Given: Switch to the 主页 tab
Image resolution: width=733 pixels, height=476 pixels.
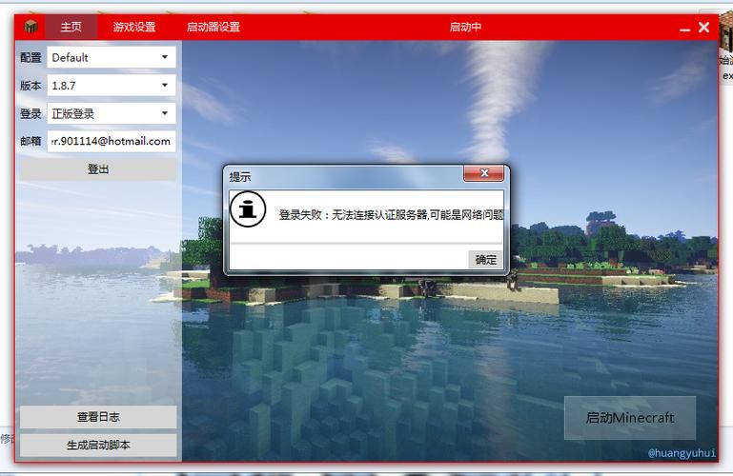Looking at the screenshot, I should pyautogui.click(x=71, y=27).
